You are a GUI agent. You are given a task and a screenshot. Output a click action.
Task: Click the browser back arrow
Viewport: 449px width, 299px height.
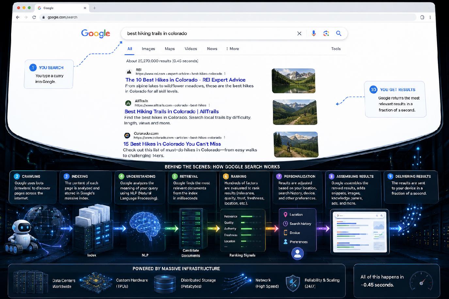(18, 17)
